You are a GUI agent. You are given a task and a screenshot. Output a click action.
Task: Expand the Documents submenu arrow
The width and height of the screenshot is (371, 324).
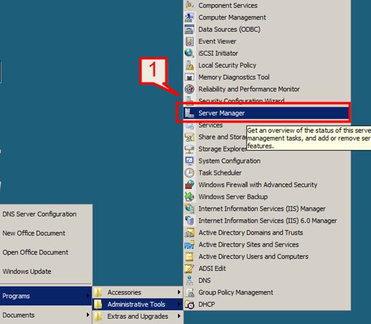tap(88, 315)
